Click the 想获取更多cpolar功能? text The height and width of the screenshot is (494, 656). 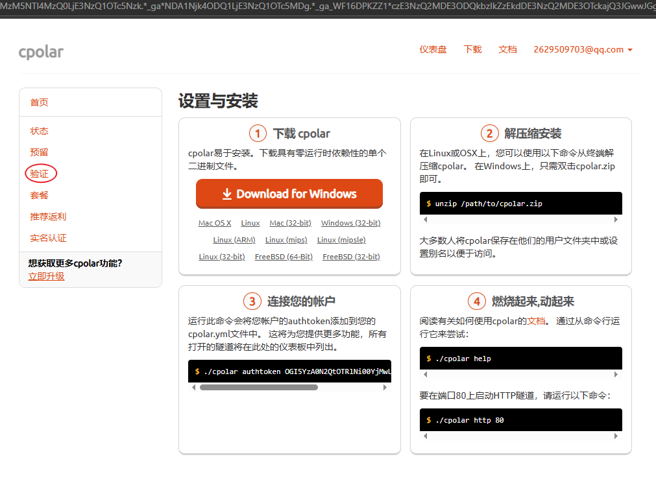point(75,263)
